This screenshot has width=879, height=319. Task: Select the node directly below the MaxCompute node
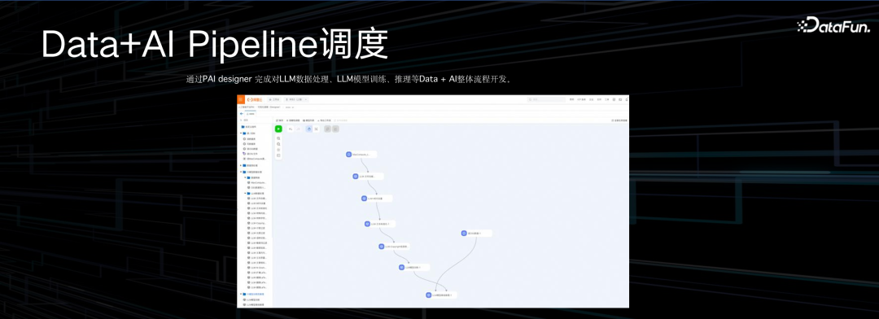(369, 176)
